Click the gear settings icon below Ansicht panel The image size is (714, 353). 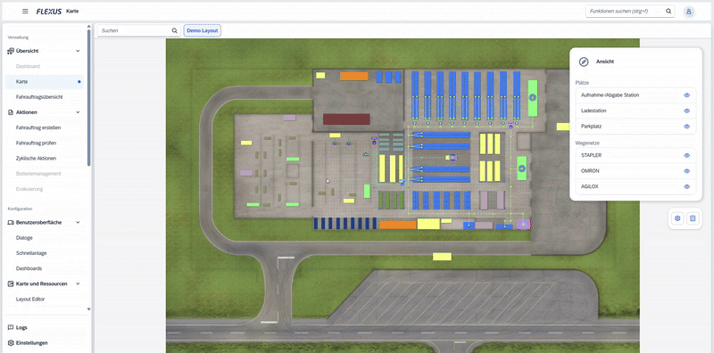pos(677,218)
